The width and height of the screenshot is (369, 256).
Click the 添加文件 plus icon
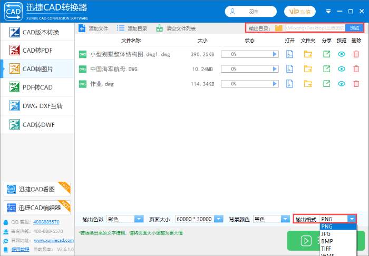(x=82, y=28)
